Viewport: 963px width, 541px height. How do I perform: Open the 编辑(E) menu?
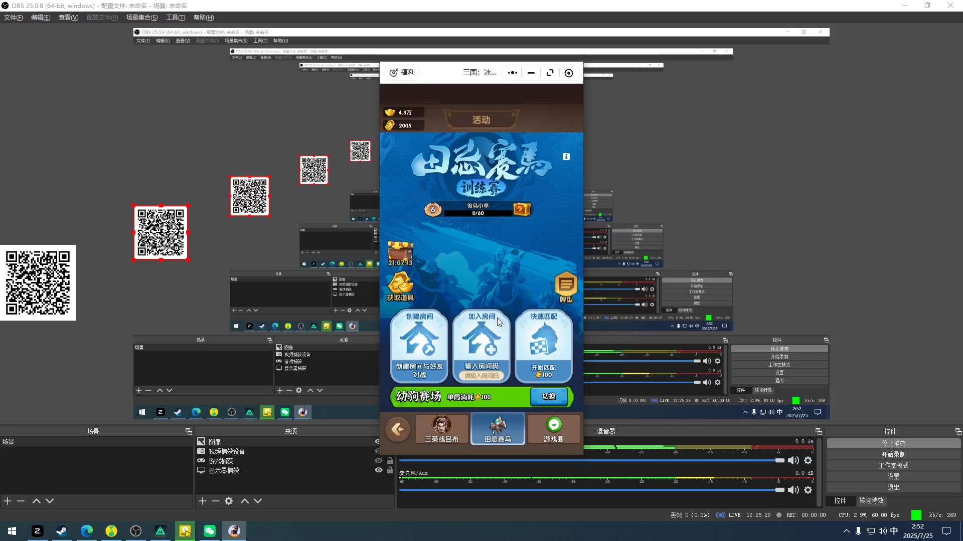tap(41, 18)
